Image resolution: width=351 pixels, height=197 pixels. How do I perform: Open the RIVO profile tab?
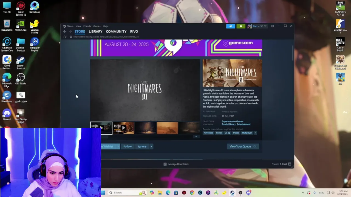[134, 31]
